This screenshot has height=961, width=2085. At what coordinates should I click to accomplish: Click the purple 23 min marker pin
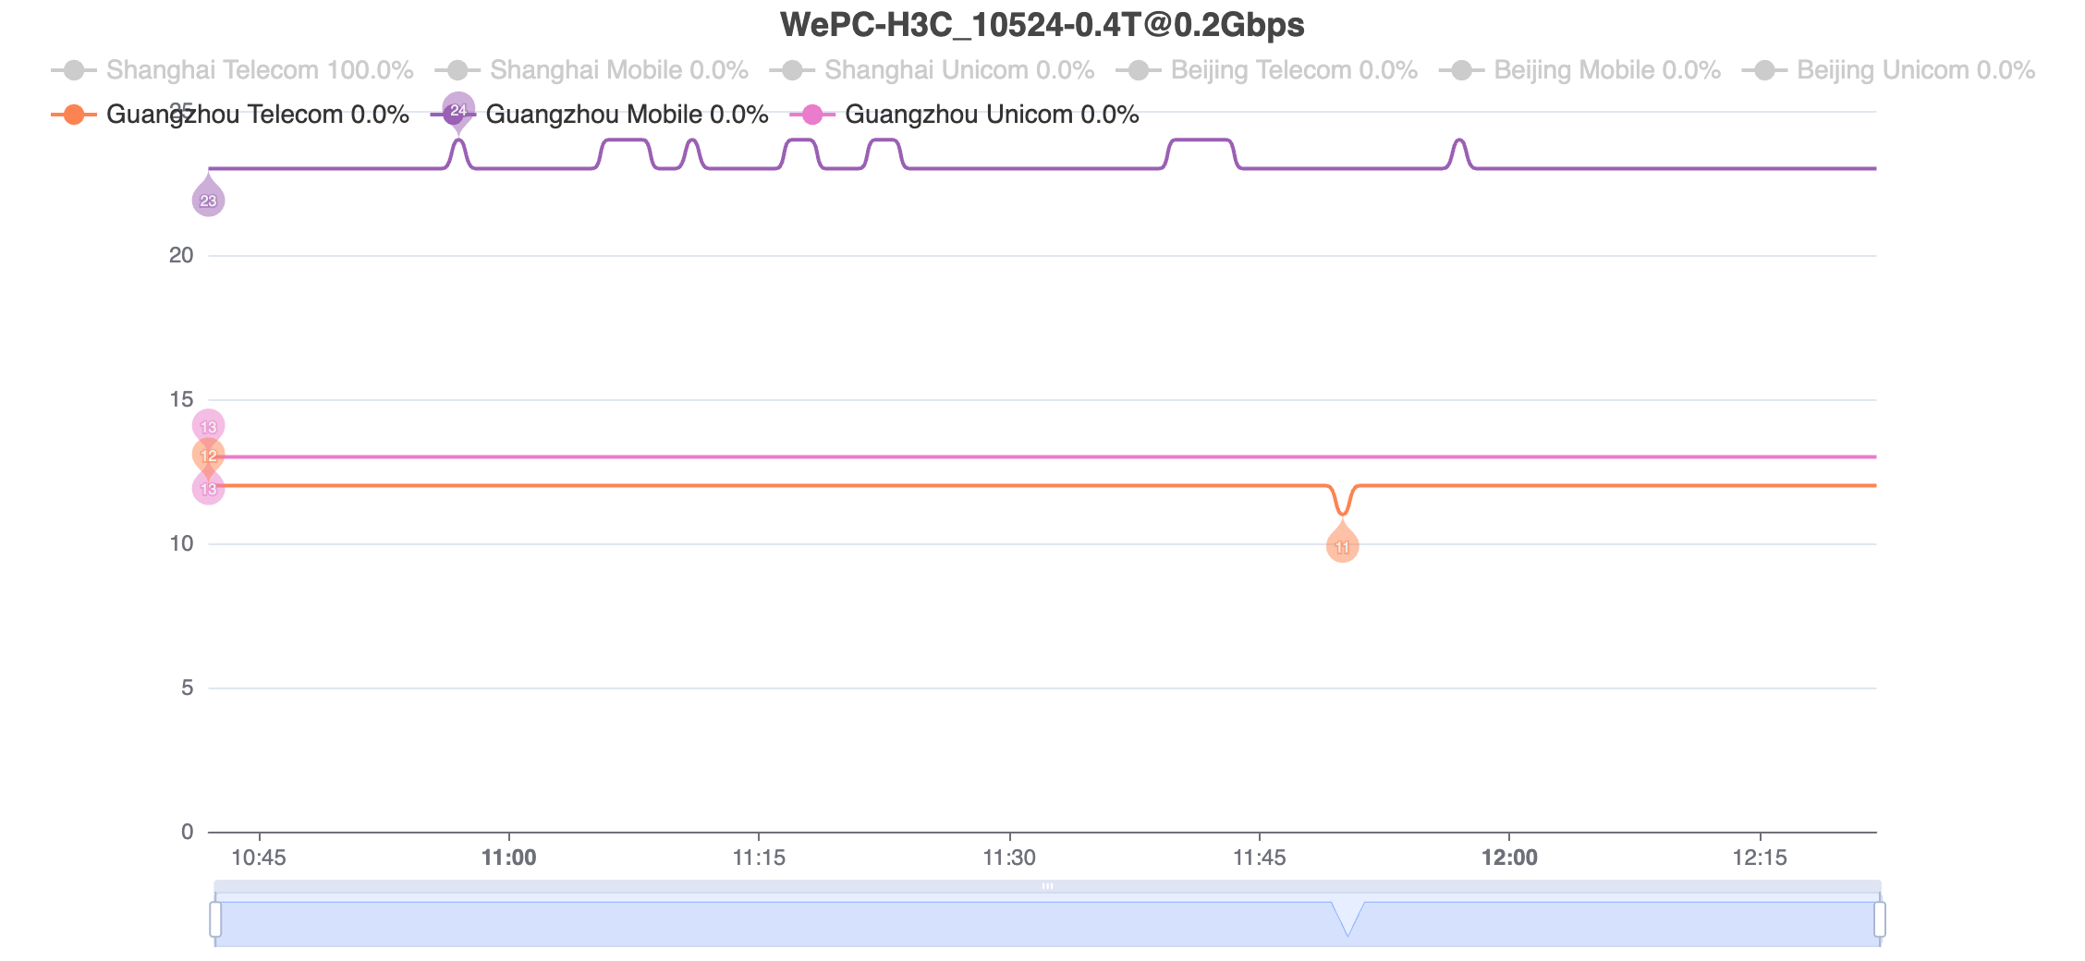pos(208,198)
